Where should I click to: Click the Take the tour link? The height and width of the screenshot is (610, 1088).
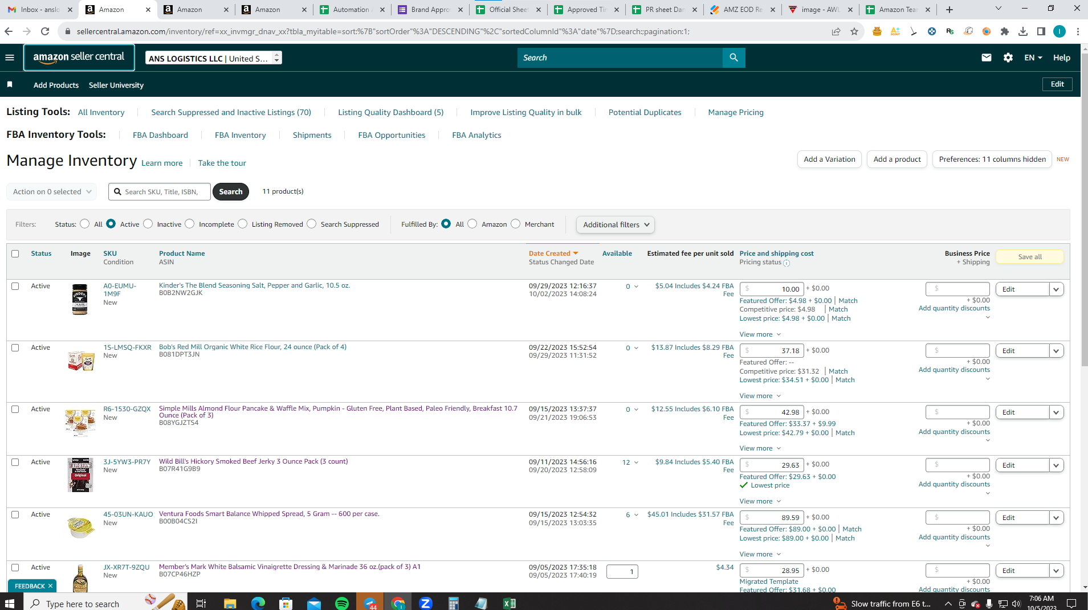(222, 163)
